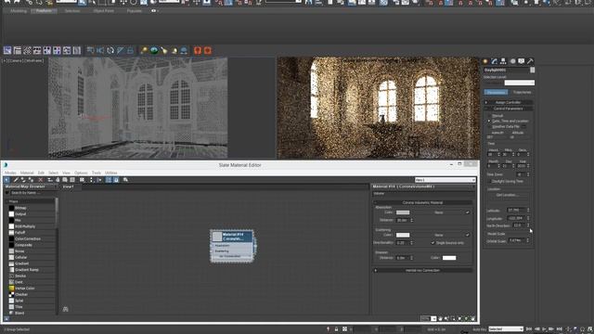Expand the mental ray Connection rollout
The image size is (594, 334).
coord(422,270)
